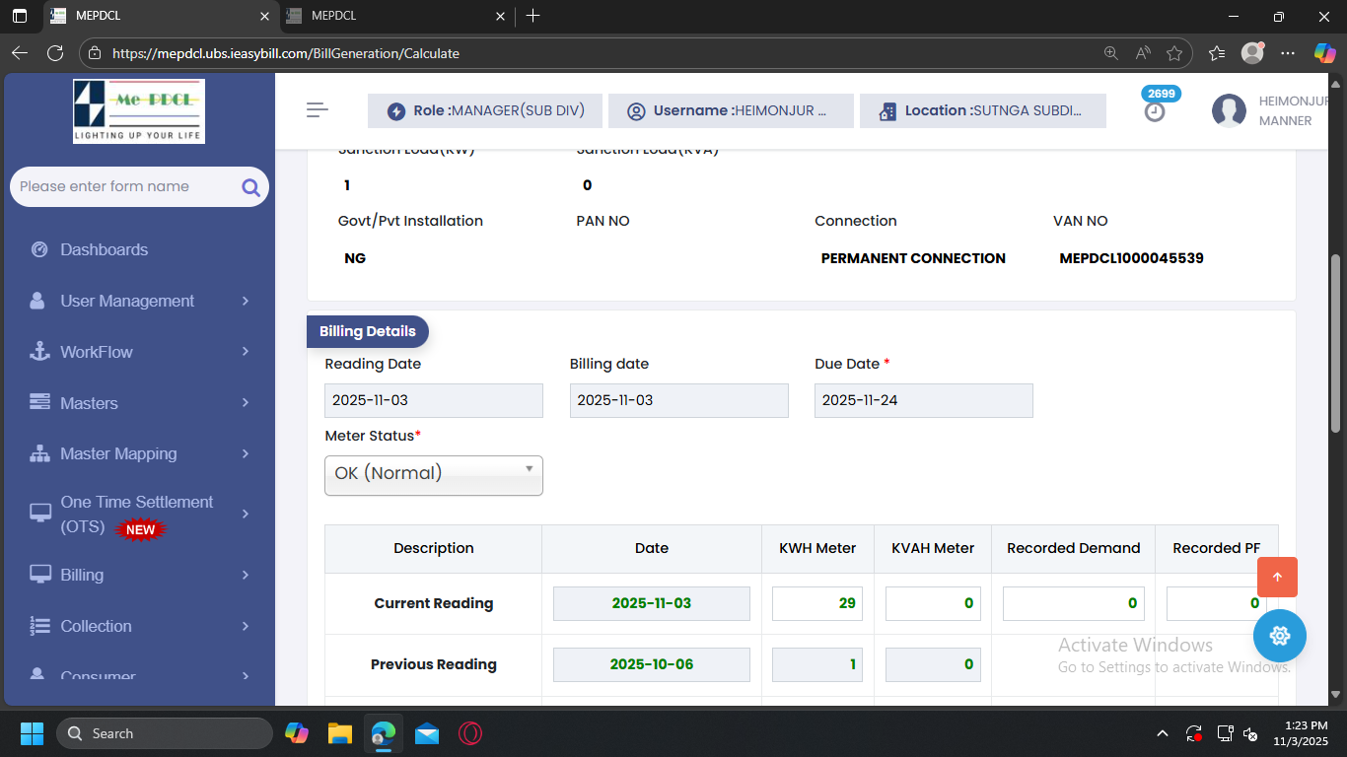Expand the User Management sidebar menu
The image size is (1347, 757).
tap(140, 301)
